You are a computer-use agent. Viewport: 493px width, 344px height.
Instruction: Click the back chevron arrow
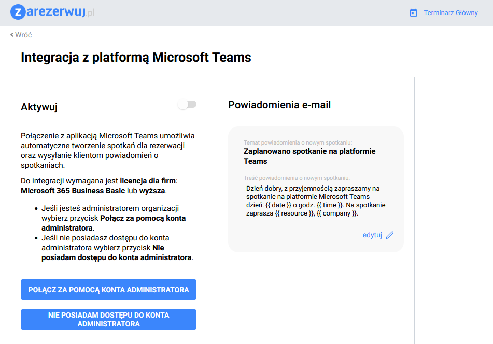click(12, 35)
